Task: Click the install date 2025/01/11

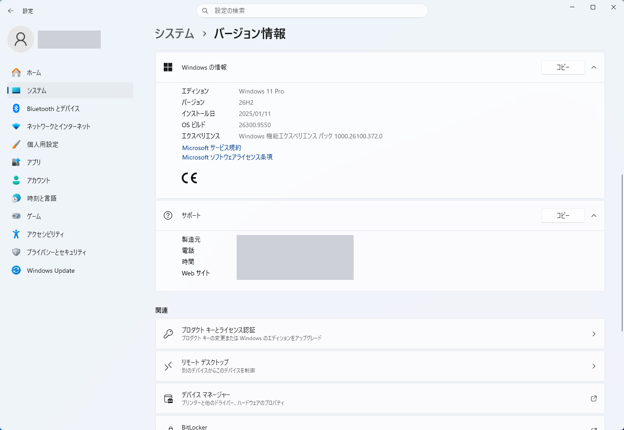Action: click(255, 114)
